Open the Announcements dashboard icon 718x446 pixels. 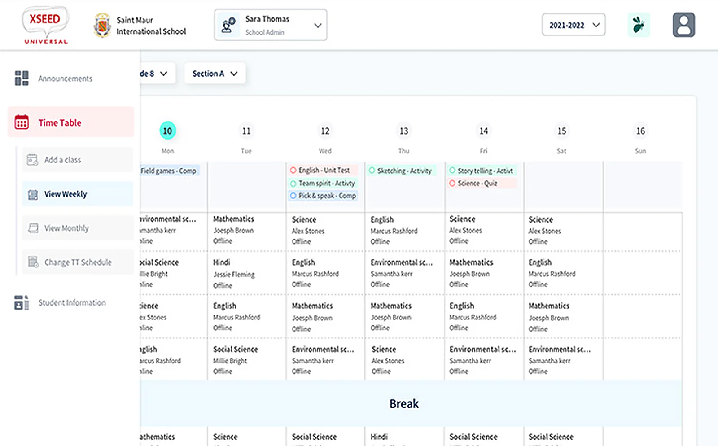(x=22, y=78)
